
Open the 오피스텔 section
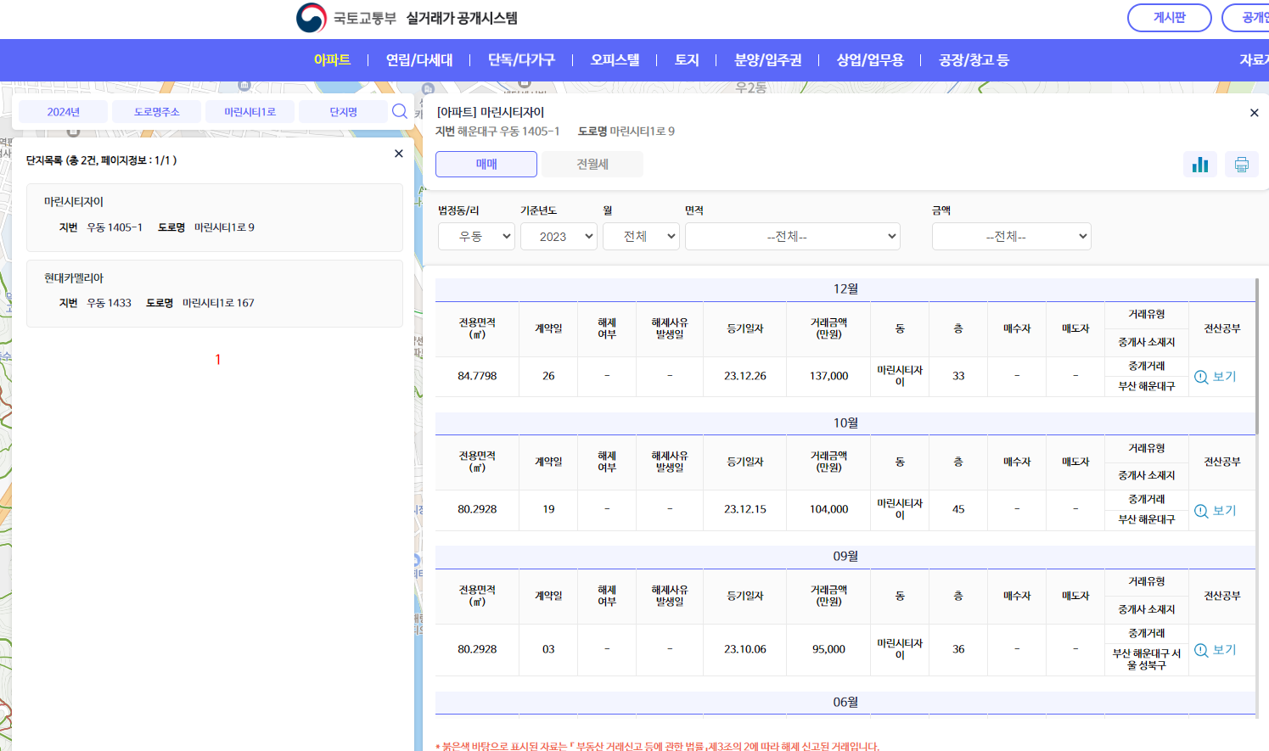[x=614, y=59]
